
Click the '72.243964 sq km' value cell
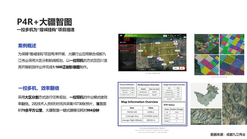pos(151,116)
